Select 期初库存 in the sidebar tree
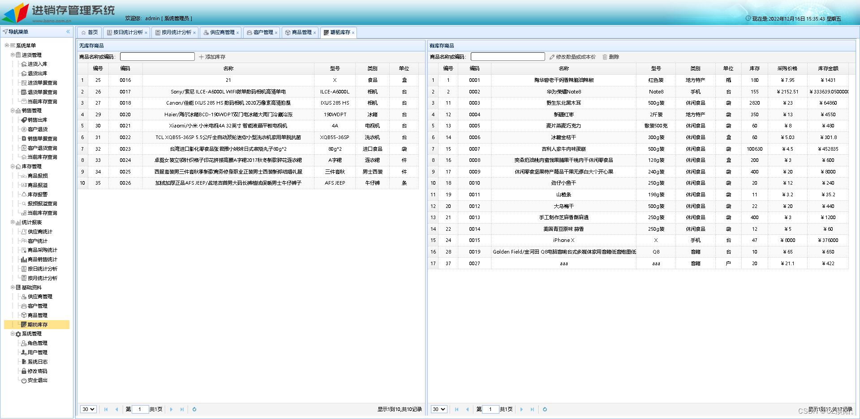Viewport: 860px width, 419px height. pyautogui.click(x=37, y=325)
